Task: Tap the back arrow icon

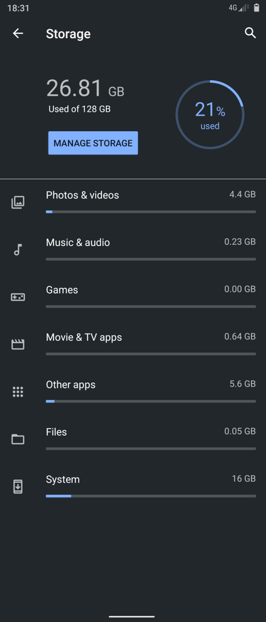Action: point(18,33)
